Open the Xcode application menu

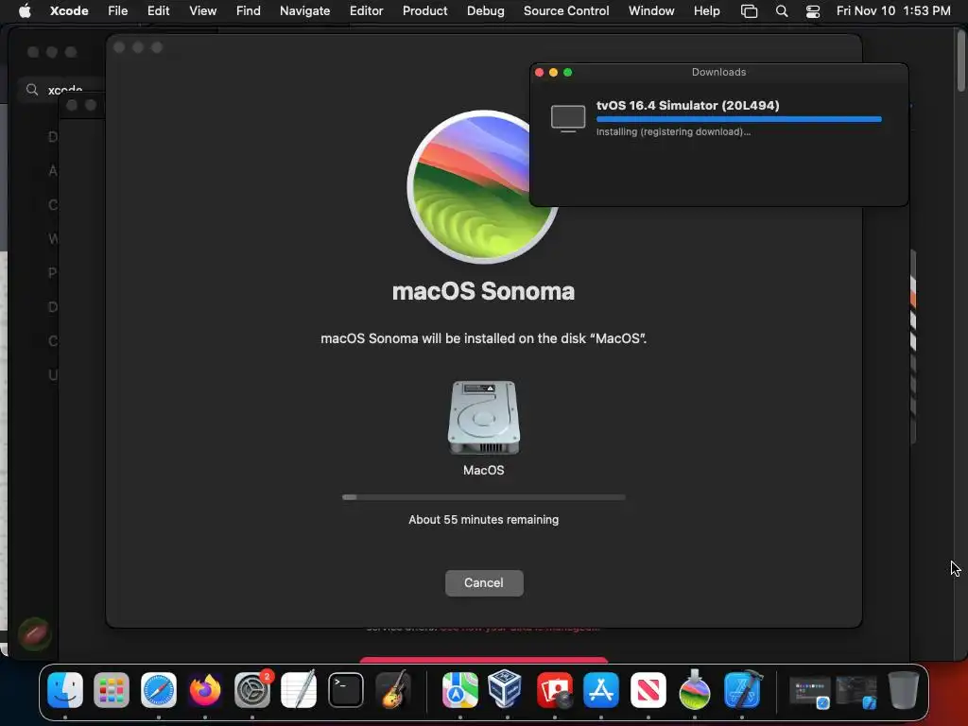(x=69, y=10)
